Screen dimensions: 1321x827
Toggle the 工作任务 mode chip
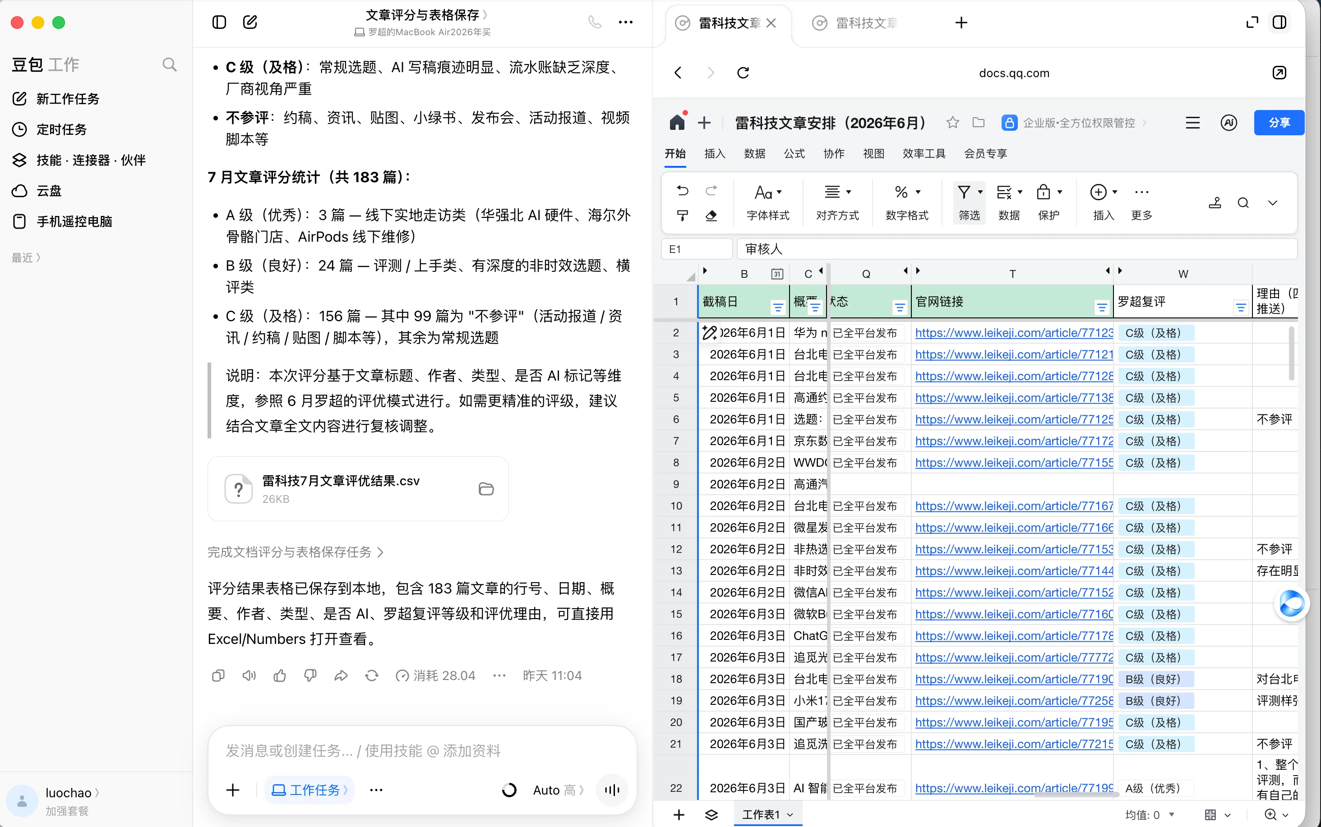point(309,790)
